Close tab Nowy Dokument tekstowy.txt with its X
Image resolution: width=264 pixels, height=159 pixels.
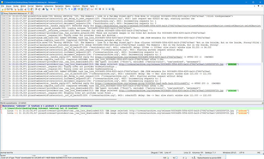(31, 13)
